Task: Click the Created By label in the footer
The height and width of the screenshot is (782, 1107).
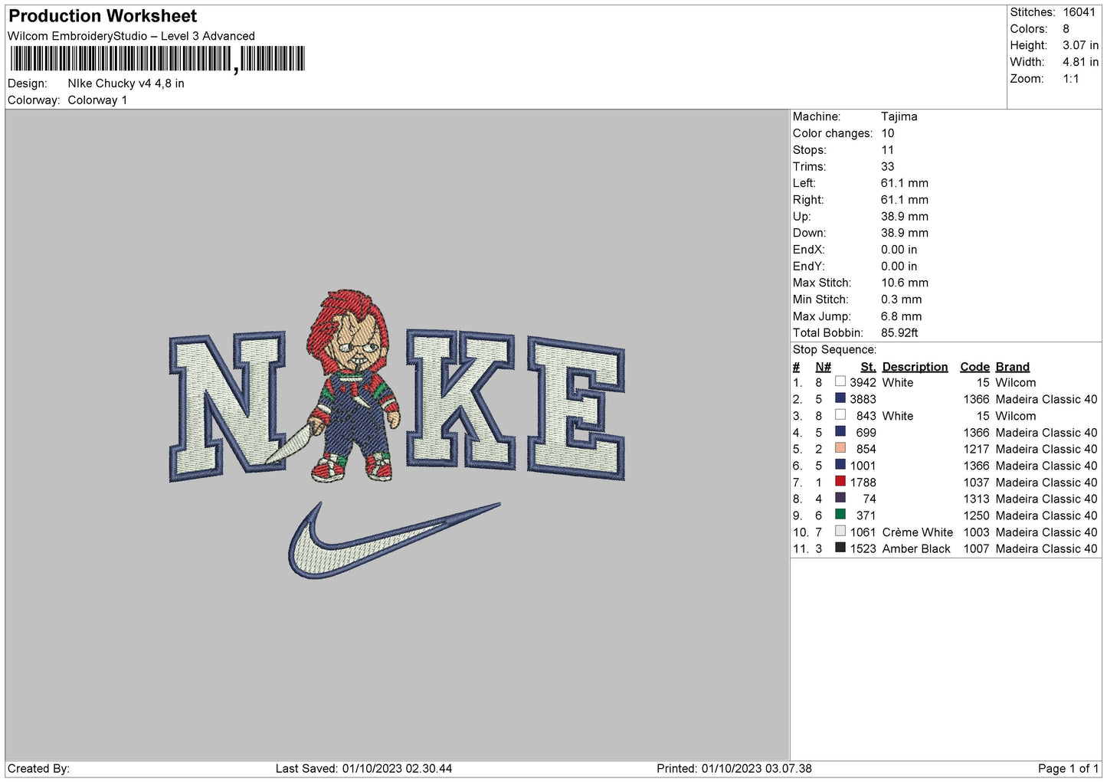Action: (x=38, y=768)
